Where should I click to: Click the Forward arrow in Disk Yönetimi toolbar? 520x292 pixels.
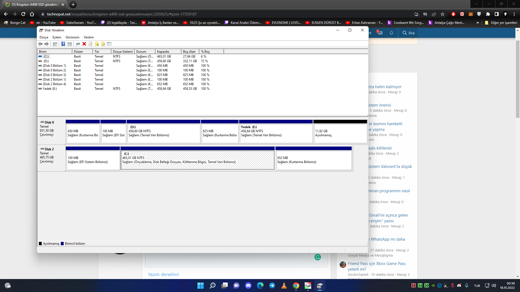coord(47,44)
